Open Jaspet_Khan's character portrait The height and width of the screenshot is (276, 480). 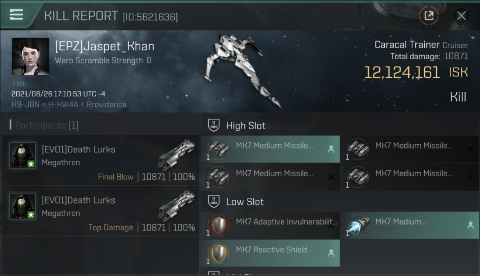pyautogui.click(x=30, y=56)
